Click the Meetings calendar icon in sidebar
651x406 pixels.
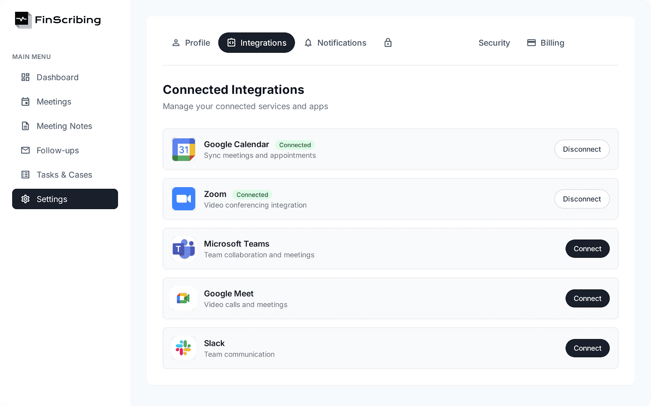click(x=26, y=101)
